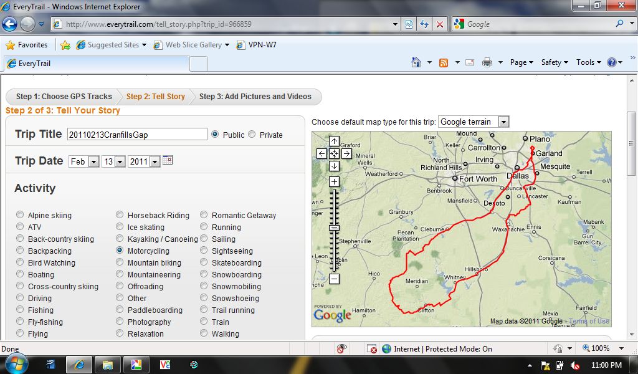Screen dimensions: 638x374
Task: Select Photography activity radio button
Action: [120, 321]
